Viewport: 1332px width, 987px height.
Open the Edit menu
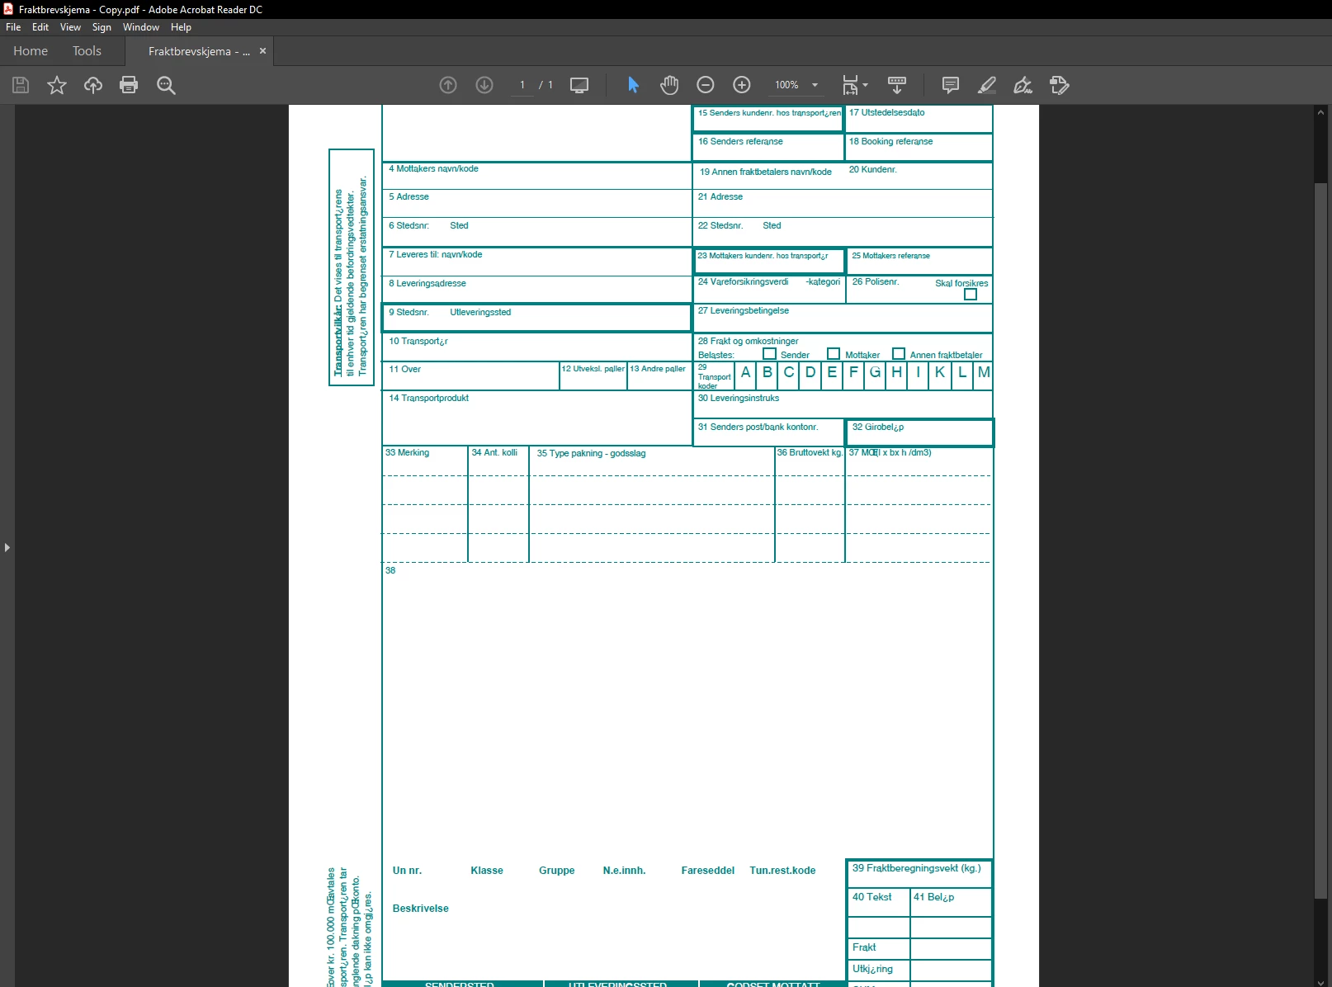tap(40, 27)
